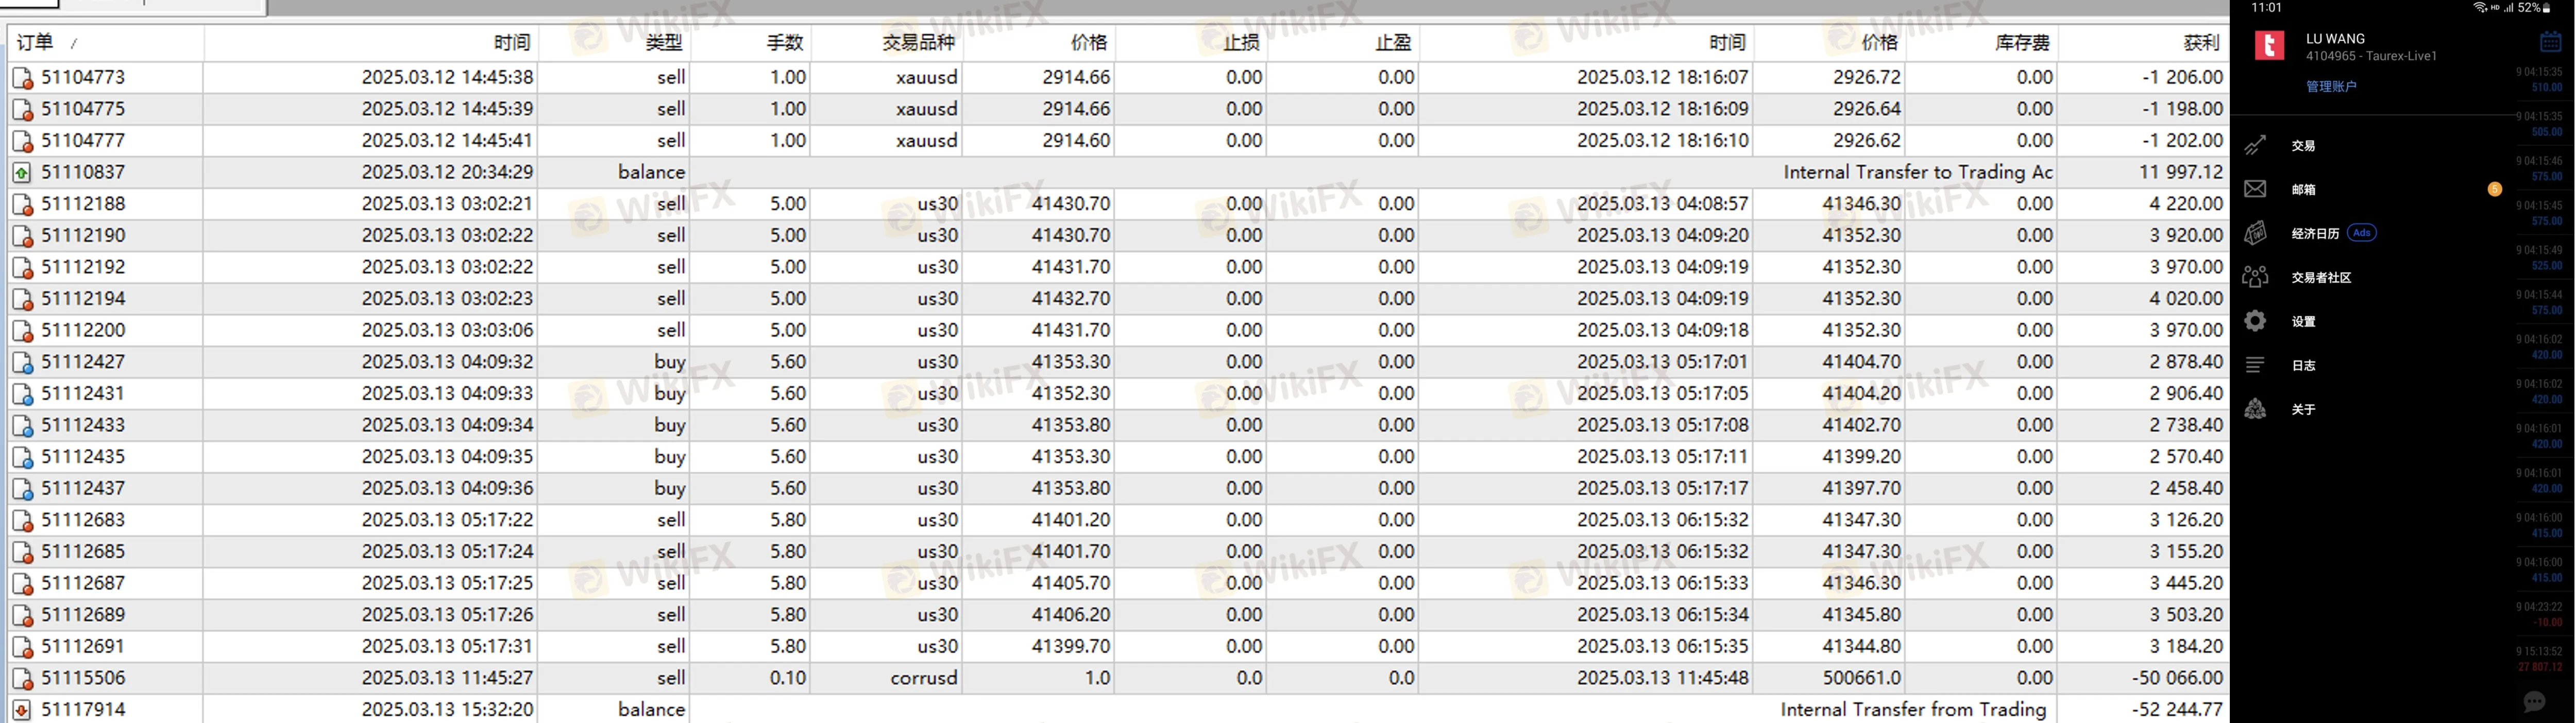Viewport: 2576px width, 723px height.
Task: Open 设置 via the gear icon
Action: [2255, 321]
